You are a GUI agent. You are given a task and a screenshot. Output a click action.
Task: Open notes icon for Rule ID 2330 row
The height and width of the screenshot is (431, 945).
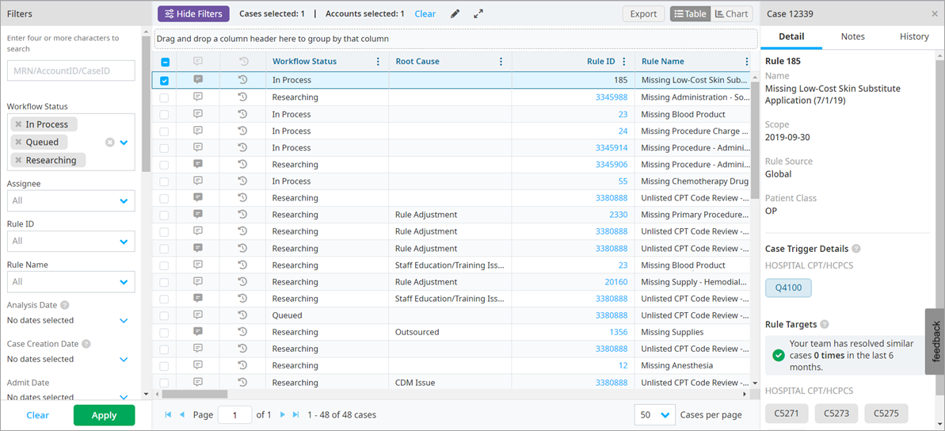(198, 214)
